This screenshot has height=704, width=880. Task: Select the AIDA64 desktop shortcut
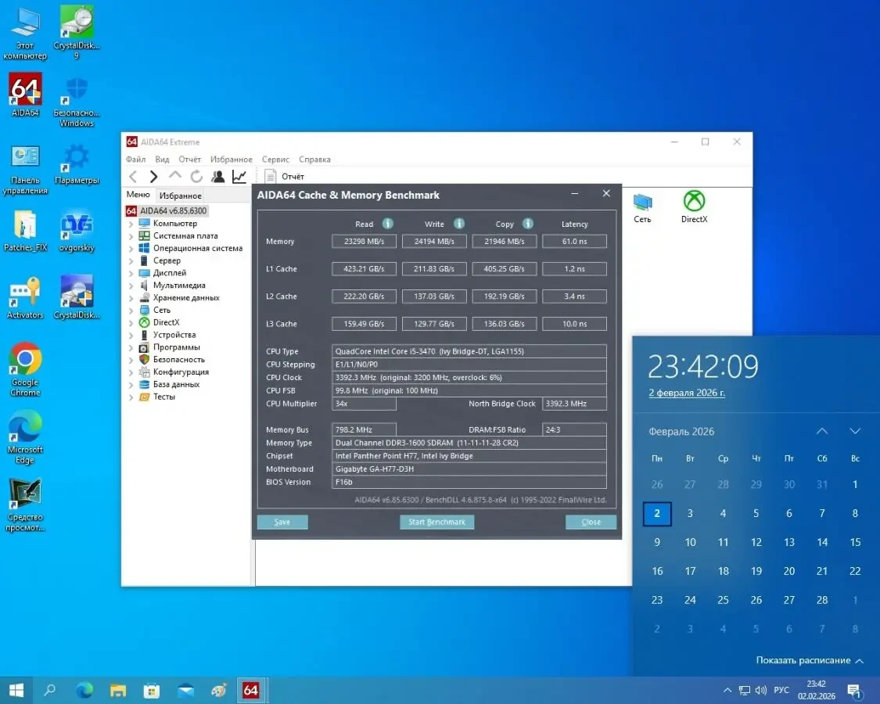(x=25, y=95)
